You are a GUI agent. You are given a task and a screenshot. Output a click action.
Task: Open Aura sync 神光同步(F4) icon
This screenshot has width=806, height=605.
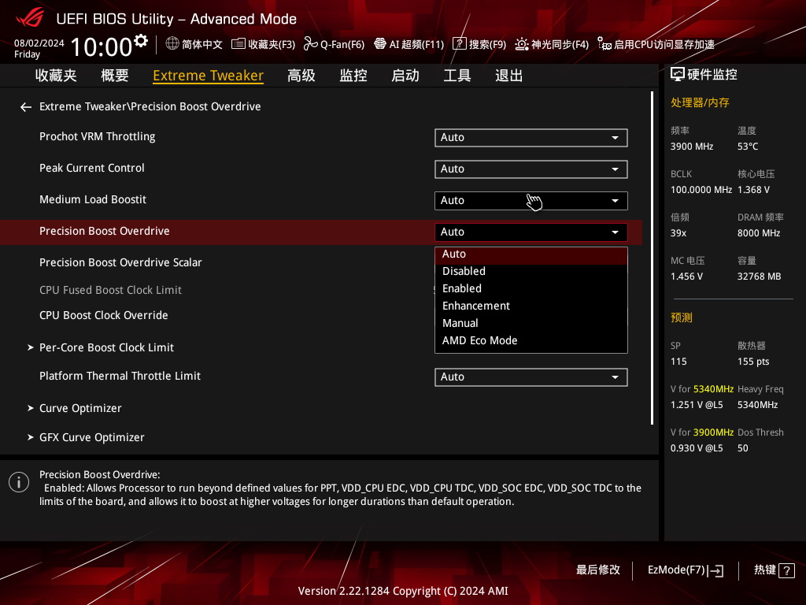pos(522,44)
